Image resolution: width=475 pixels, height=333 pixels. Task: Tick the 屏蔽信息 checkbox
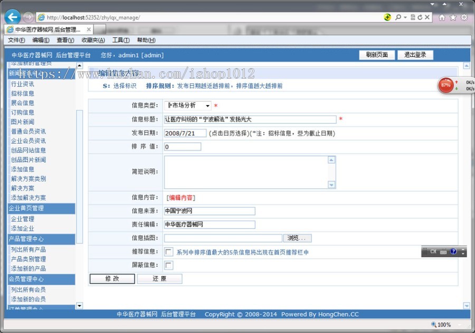click(x=168, y=265)
